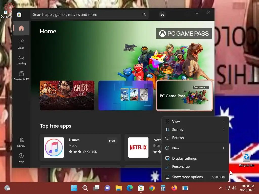Open taskbar Search
259x194 pixels.
pyautogui.click(x=85, y=188)
